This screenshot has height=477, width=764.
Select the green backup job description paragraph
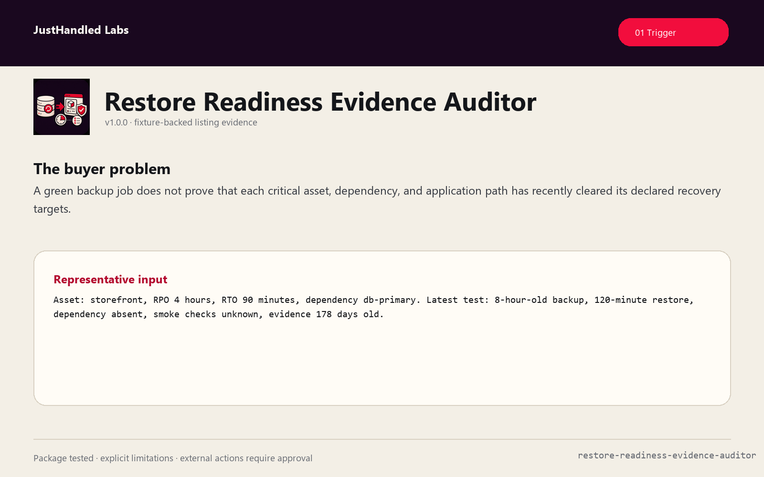[x=377, y=200]
